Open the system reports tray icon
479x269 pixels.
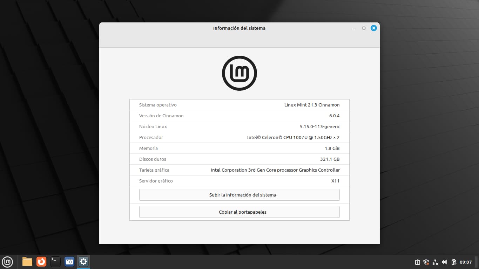(418, 262)
